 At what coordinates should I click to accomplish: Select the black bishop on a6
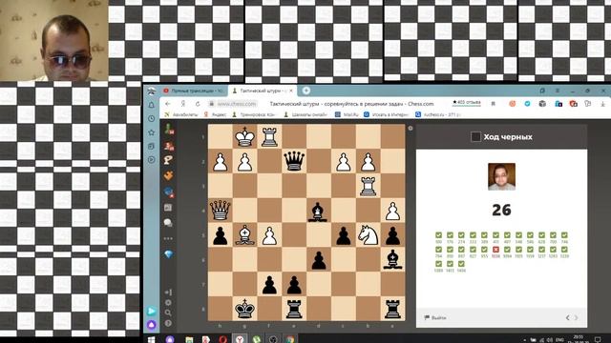(392, 260)
